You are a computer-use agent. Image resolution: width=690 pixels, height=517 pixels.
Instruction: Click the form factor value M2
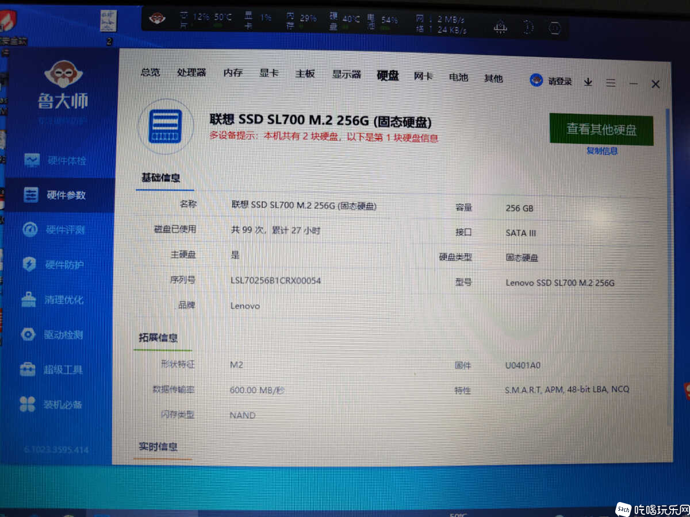click(235, 365)
